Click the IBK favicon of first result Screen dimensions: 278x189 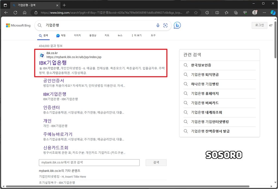(42, 55)
